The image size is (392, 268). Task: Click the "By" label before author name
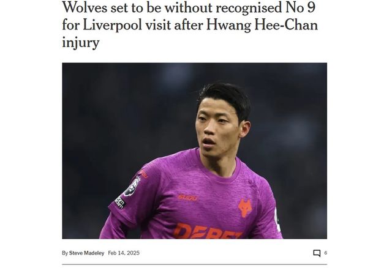pos(65,253)
